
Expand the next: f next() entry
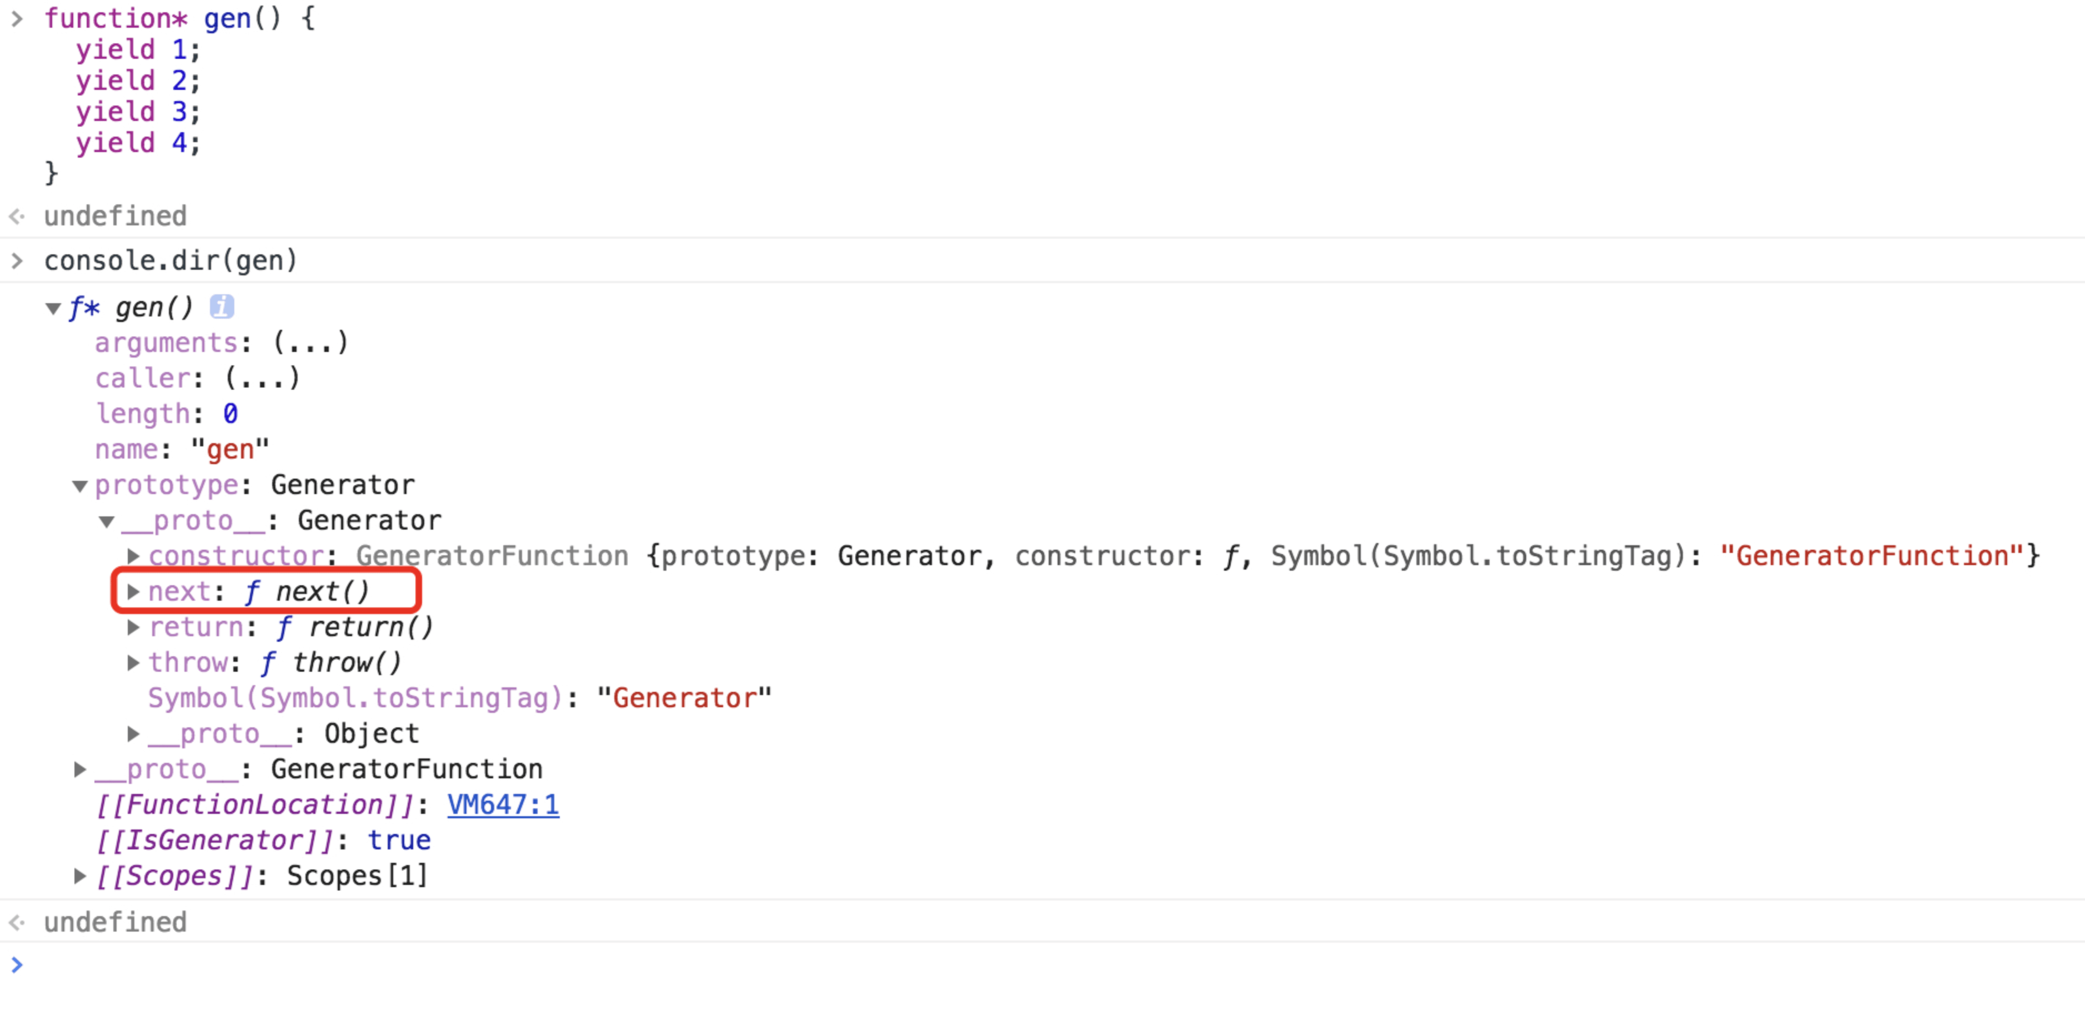133,591
